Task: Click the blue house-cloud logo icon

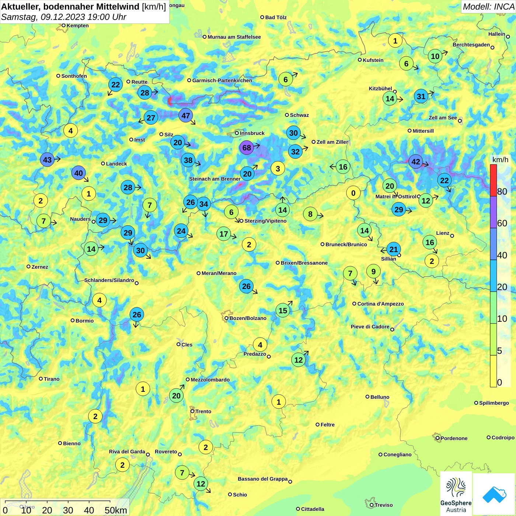Action: pos(494,494)
